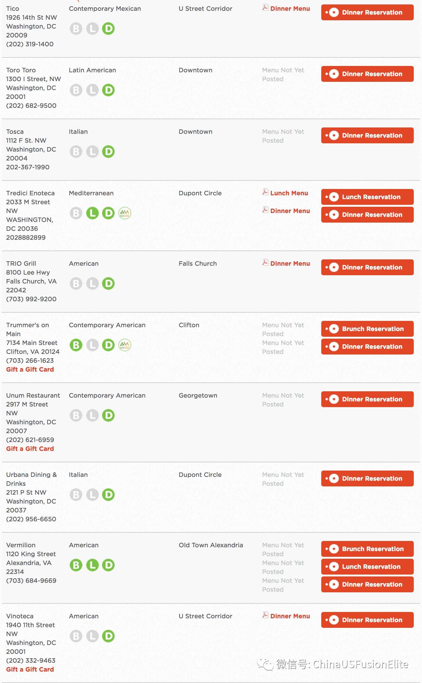
Task: Click Unum Restaurant's green D dinner icon
Action: [x=108, y=415]
